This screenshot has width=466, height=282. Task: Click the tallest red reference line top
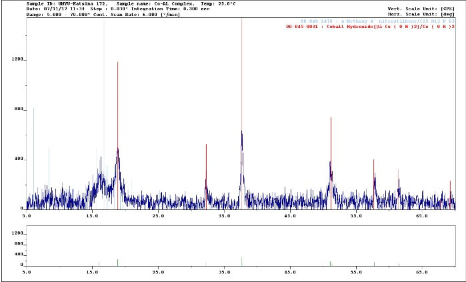pos(242,20)
